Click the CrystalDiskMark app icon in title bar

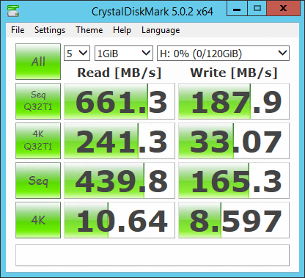click(13, 11)
